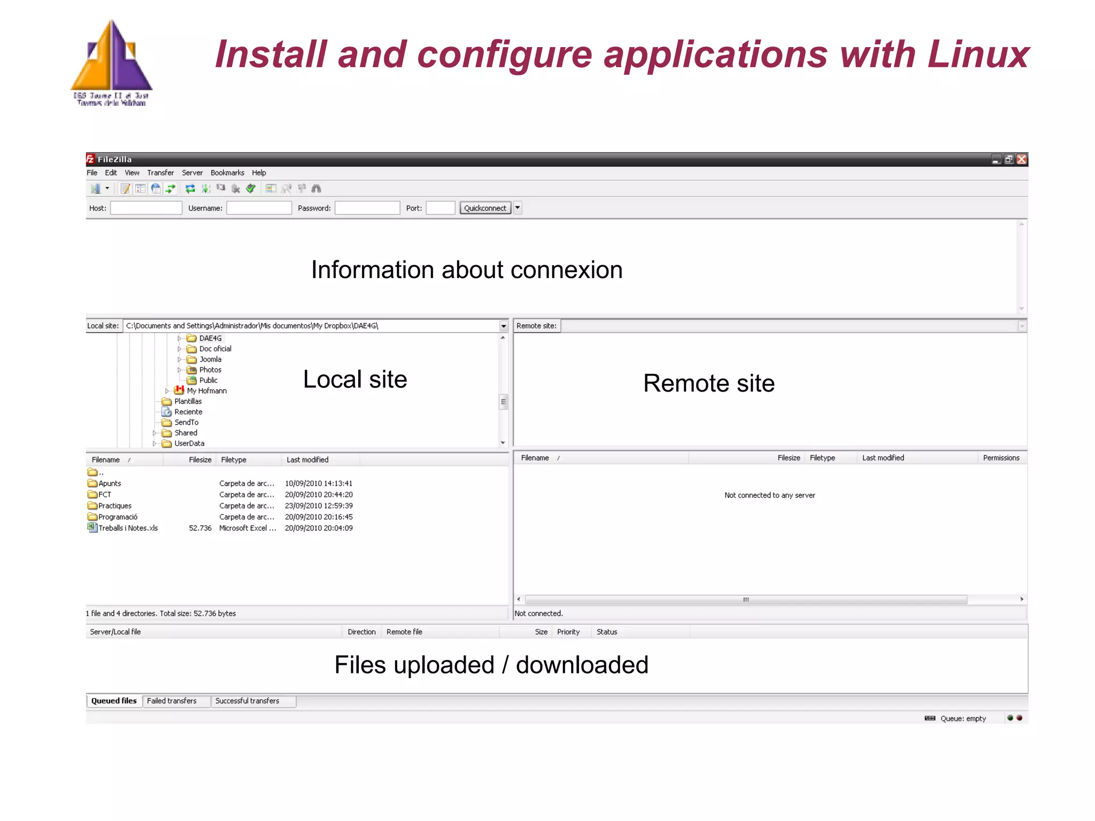Open the Transfer menu

coord(160,173)
